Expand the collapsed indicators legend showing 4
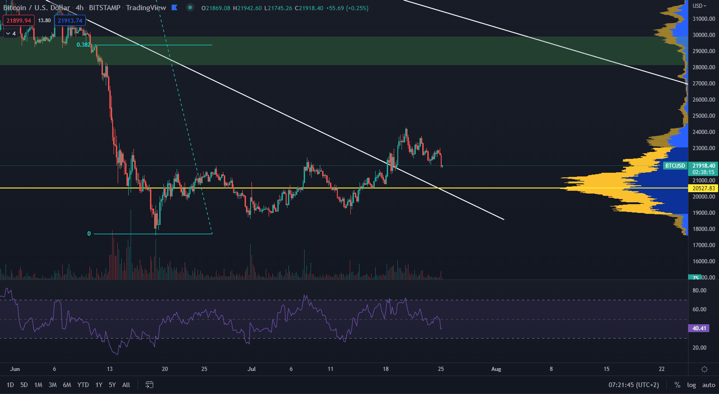This screenshot has height=394, width=719. pos(11,34)
